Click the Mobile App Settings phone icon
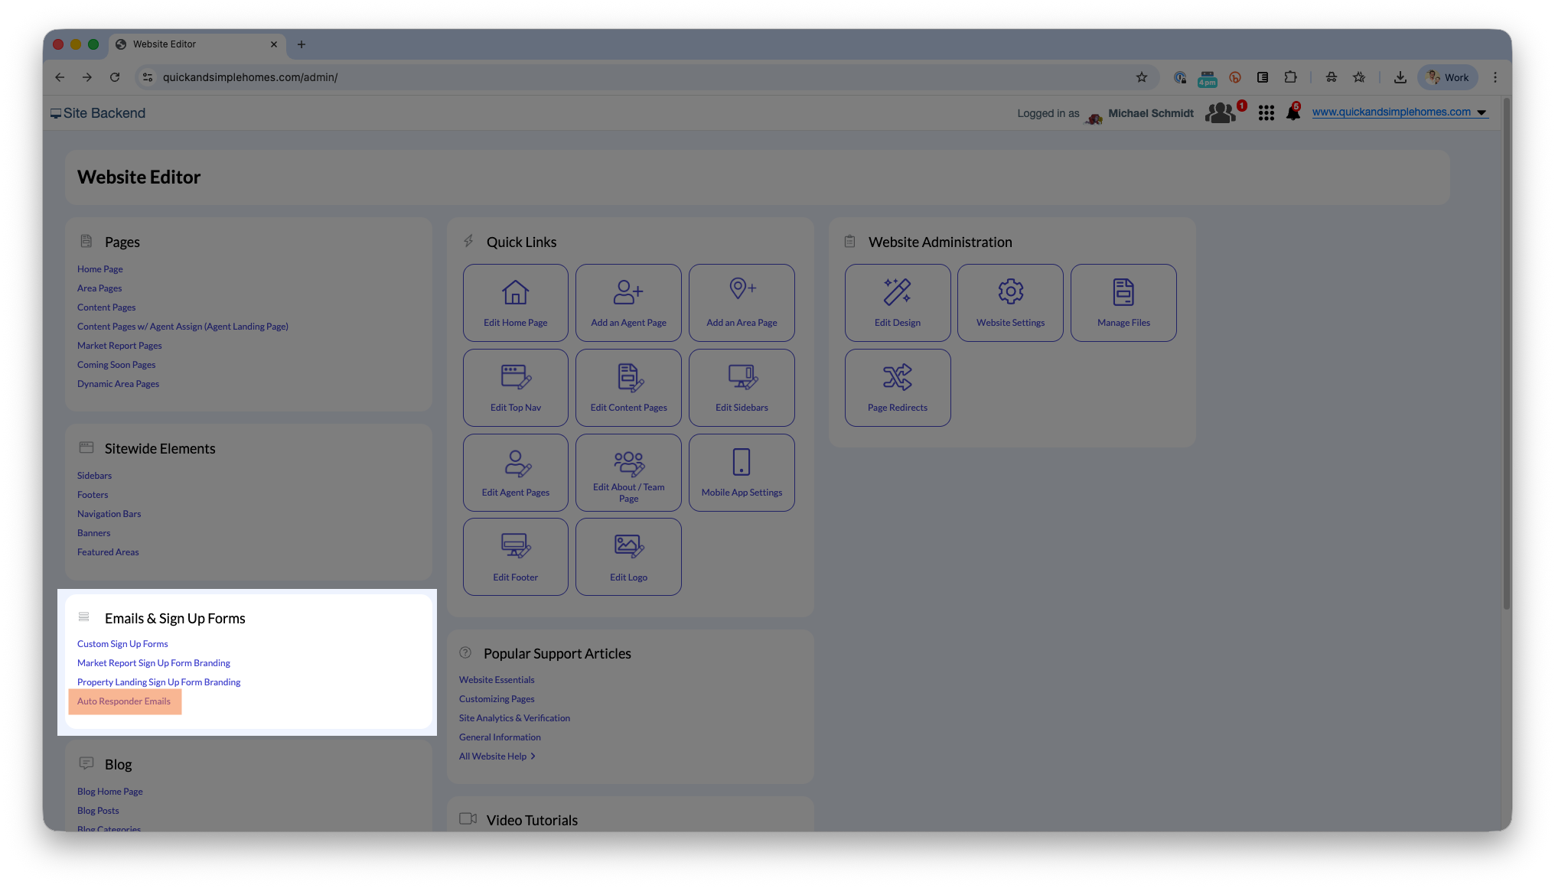The height and width of the screenshot is (888, 1555). click(741, 462)
